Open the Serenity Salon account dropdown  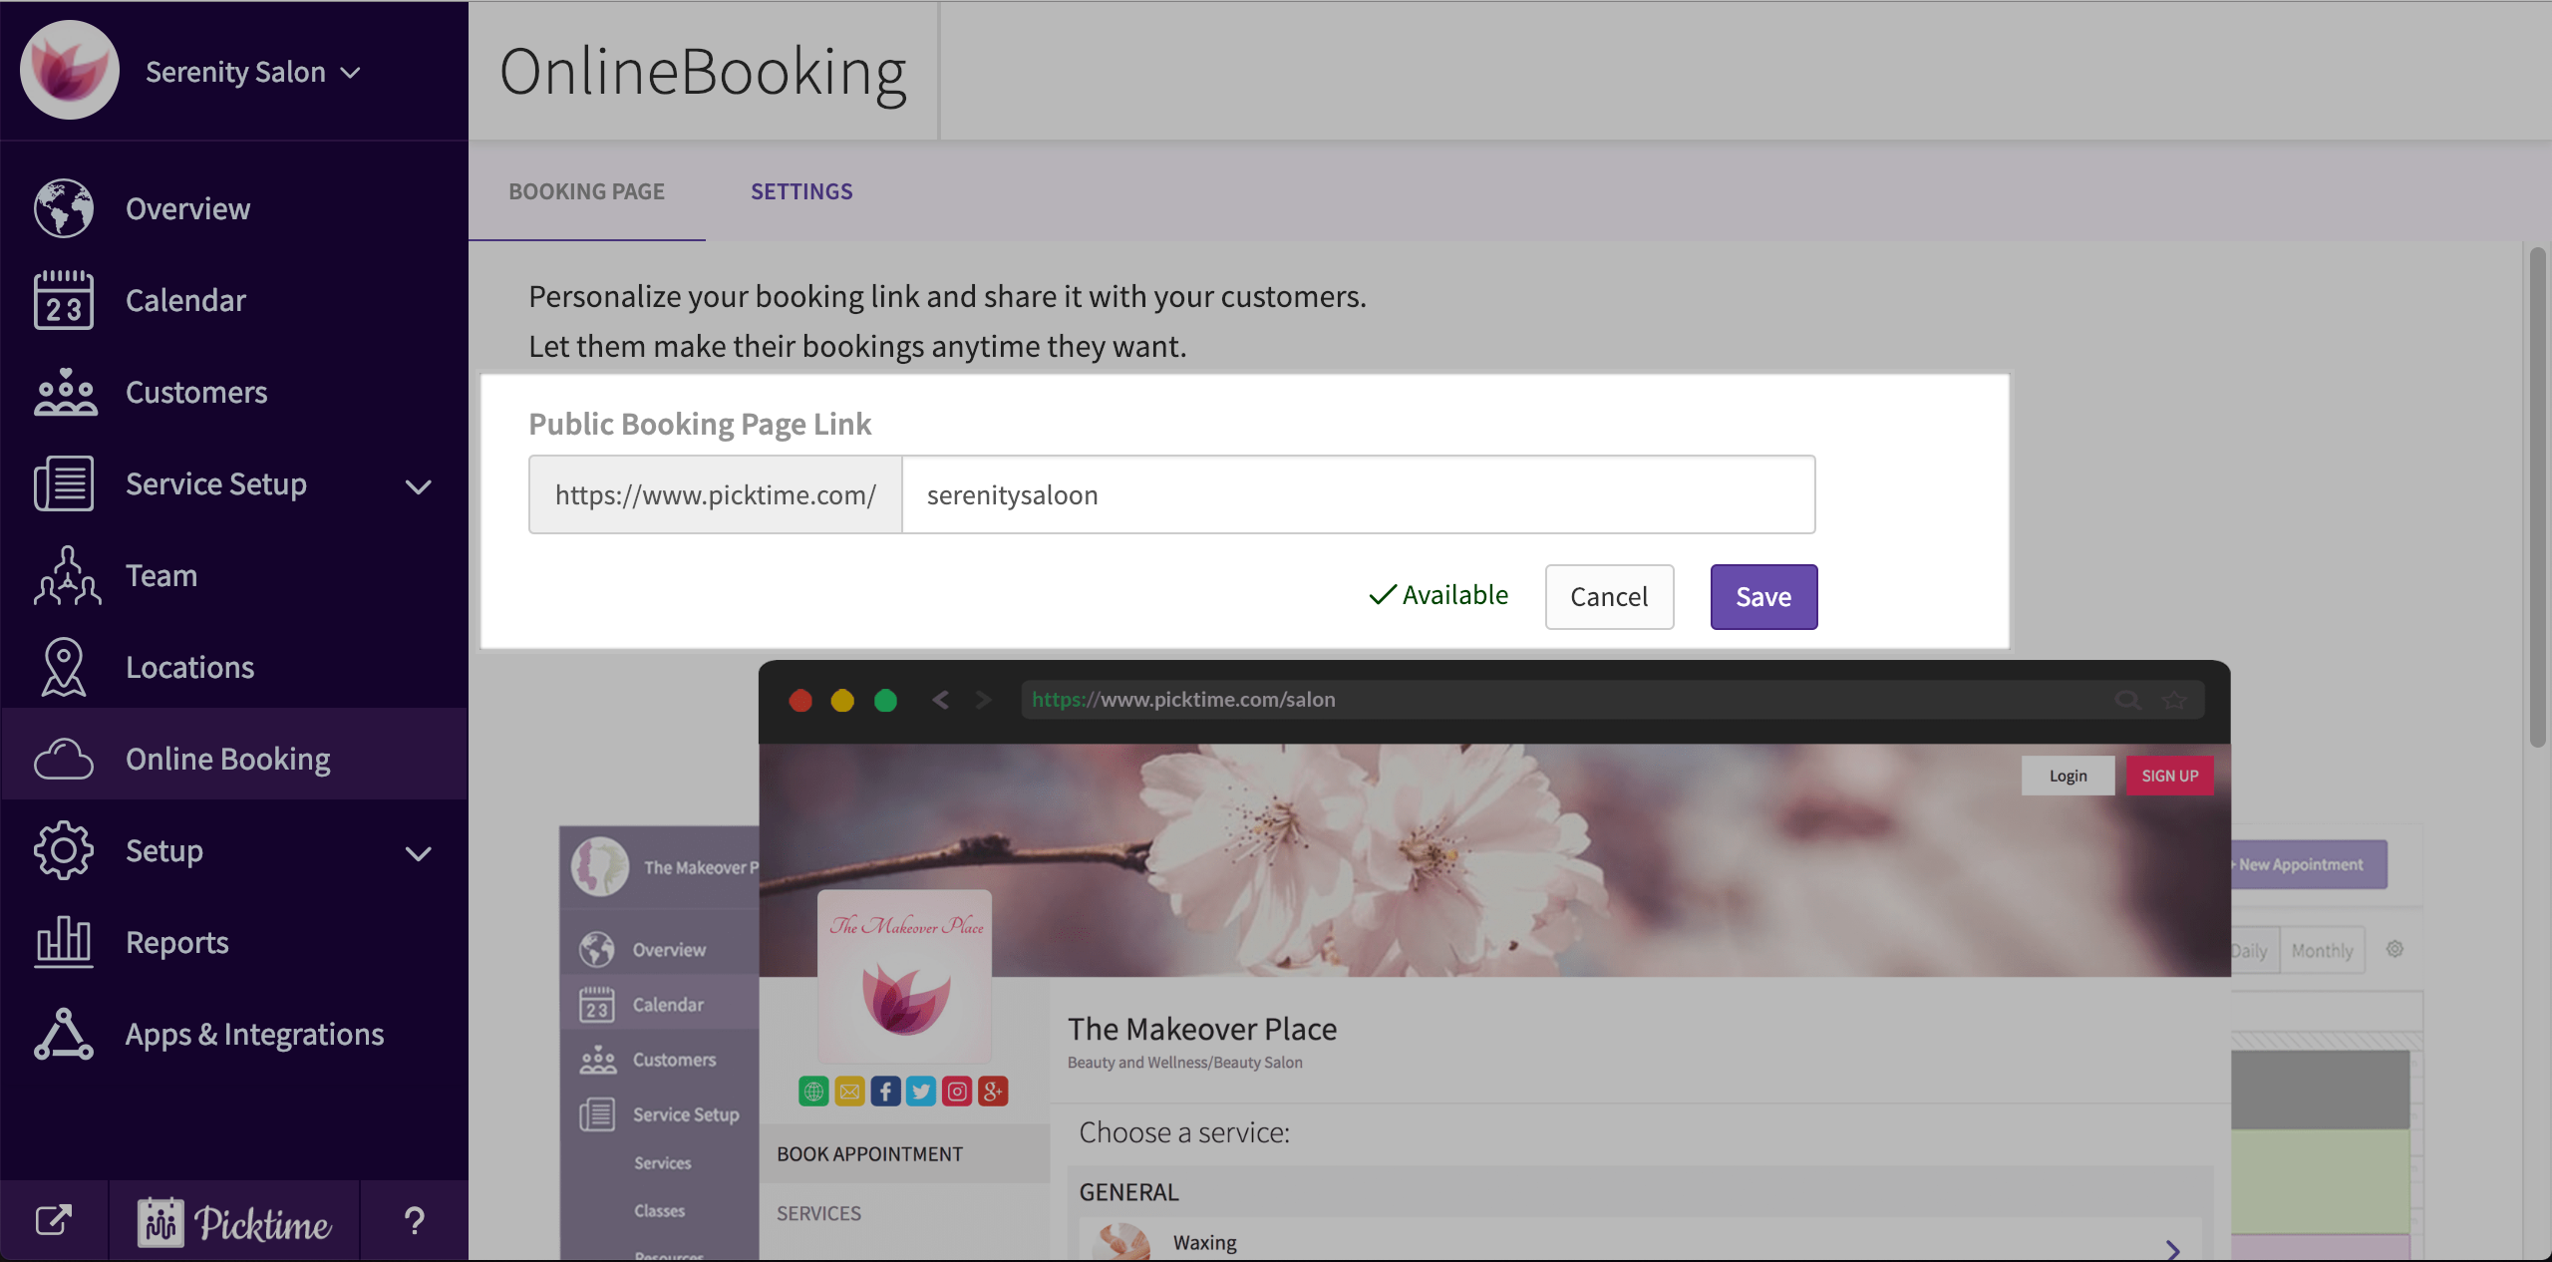(x=252, y=72)
